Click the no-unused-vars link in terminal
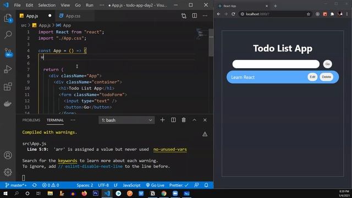The width and height of the screenshot is (352, 198). click(170, 149)
